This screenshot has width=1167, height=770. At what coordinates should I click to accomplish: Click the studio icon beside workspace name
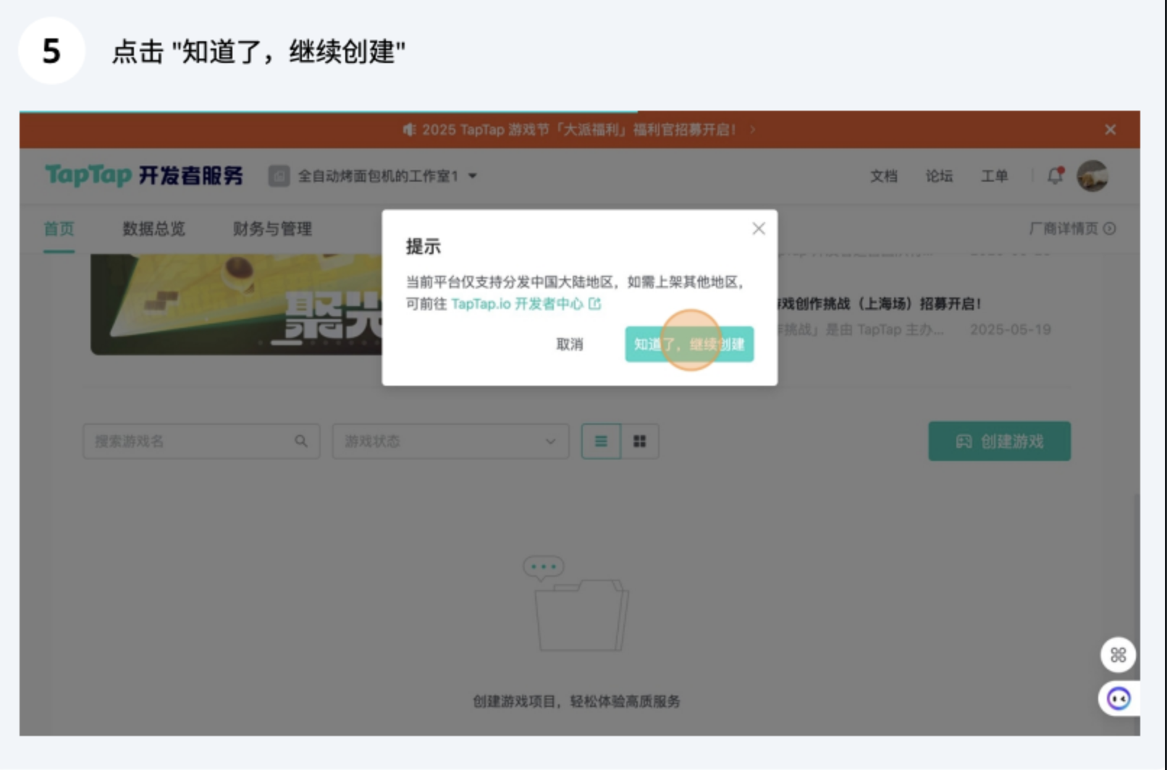(279, 176)
